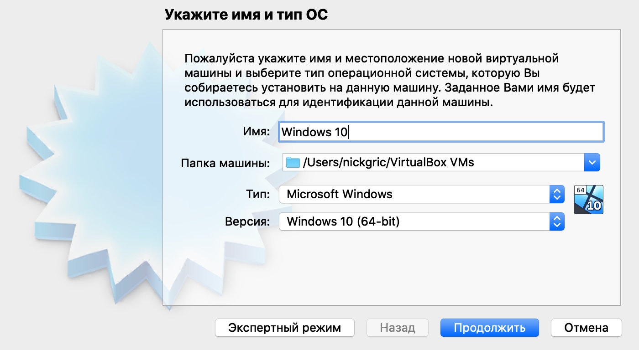Click the blue folder icon in machine folder field
Screen dimensions: 639x350
(292, 162)
